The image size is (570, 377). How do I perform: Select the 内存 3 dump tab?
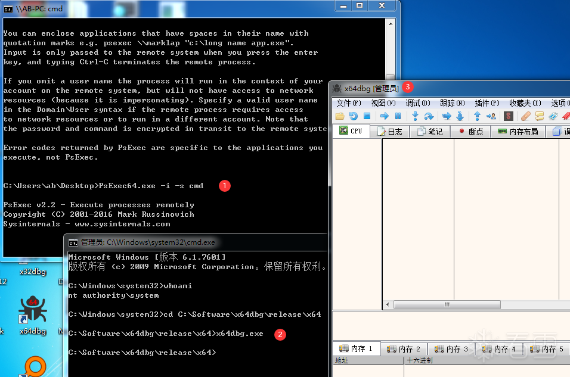click(451, 349)
